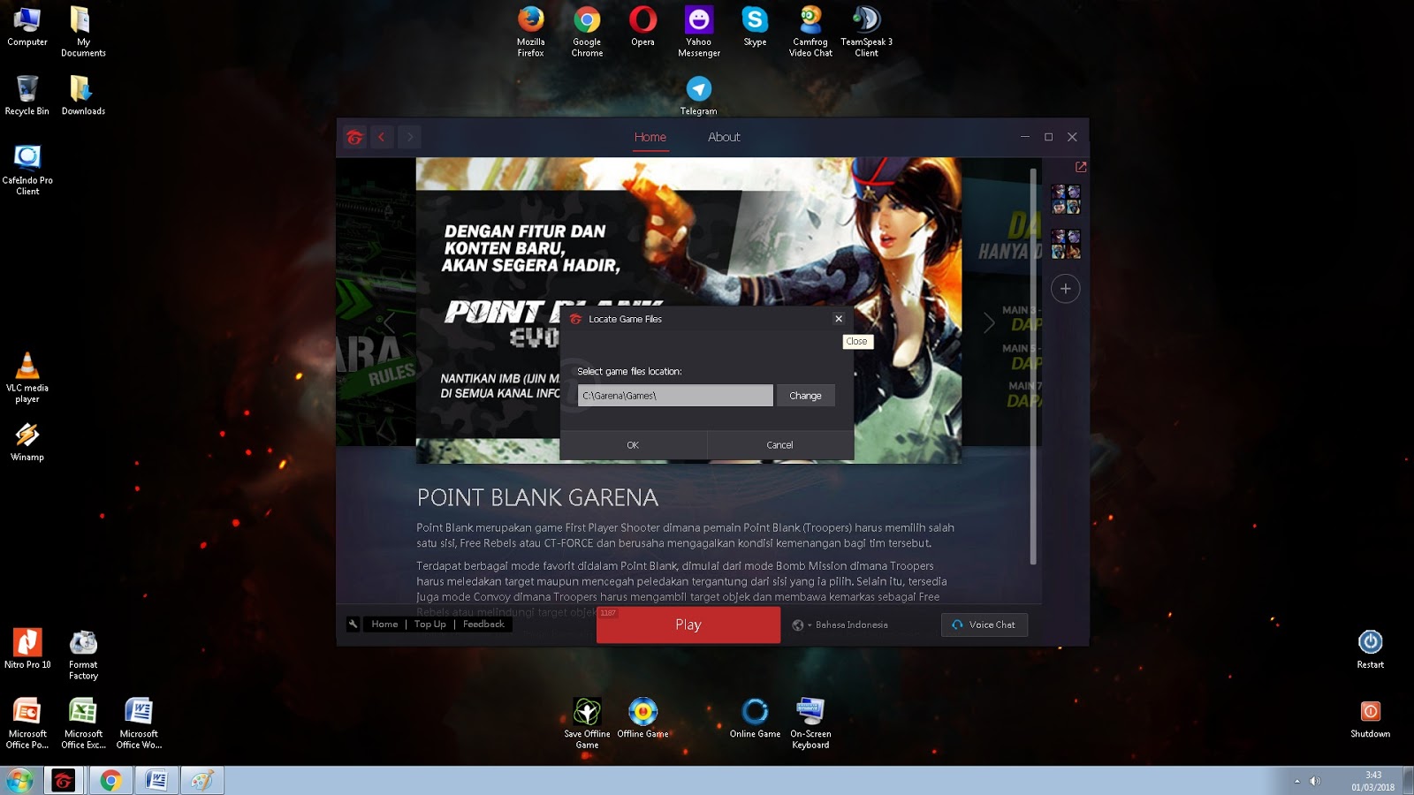Open Microsoft Office Word desktop shortcut
1414x795 pixels.
[x=139, y=723]
